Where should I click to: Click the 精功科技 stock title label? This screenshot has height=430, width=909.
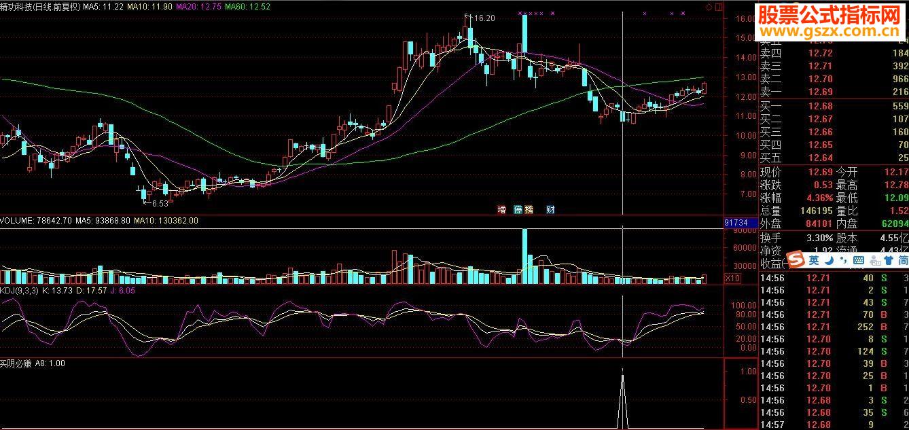40,6
